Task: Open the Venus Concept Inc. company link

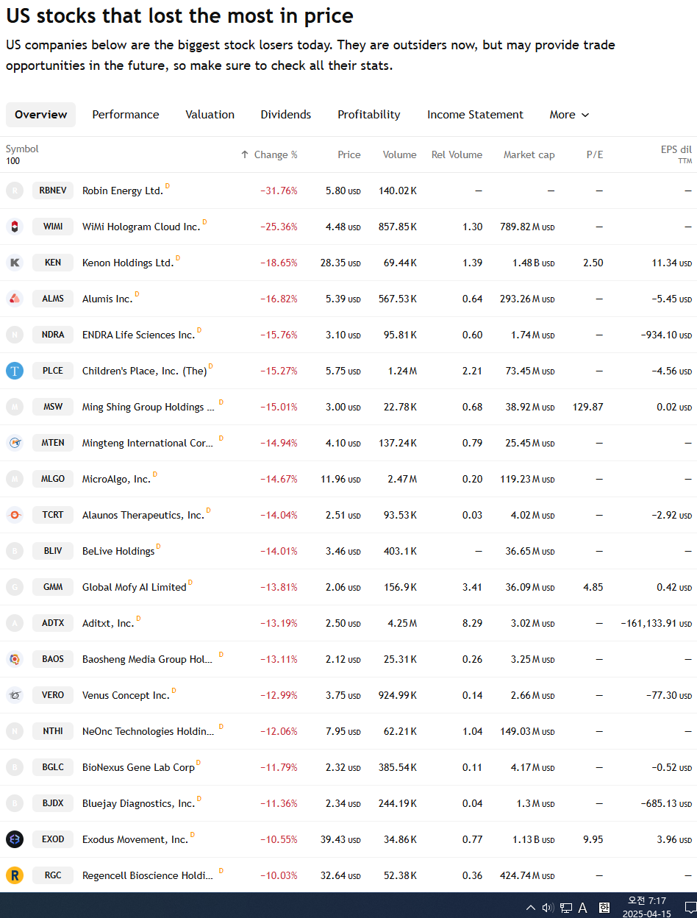Action: point(126,695)
